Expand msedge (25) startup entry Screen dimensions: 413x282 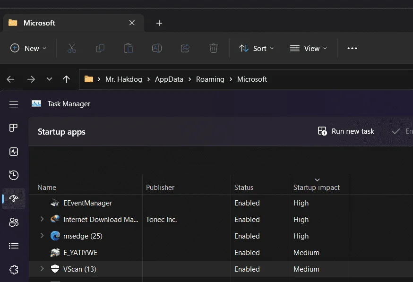pos(42,236)
